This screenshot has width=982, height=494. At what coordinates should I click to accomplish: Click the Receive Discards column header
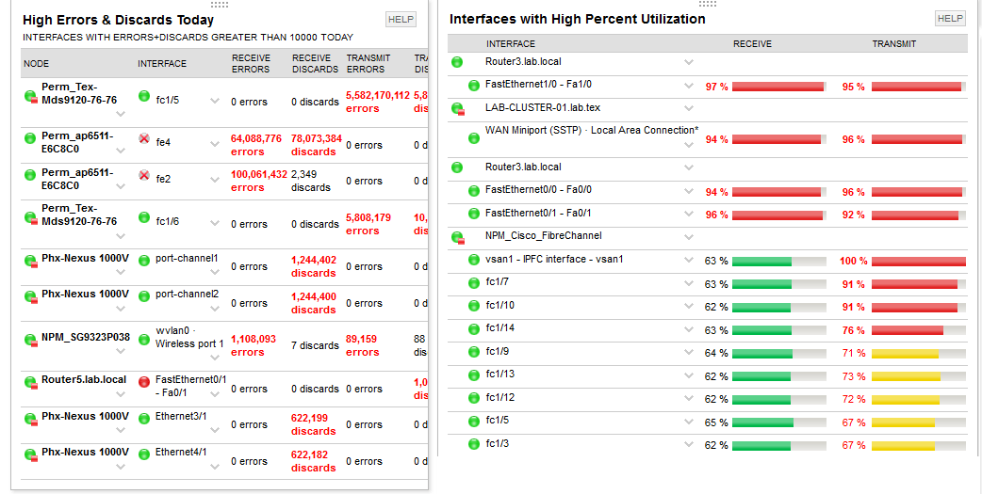(315, 63)
